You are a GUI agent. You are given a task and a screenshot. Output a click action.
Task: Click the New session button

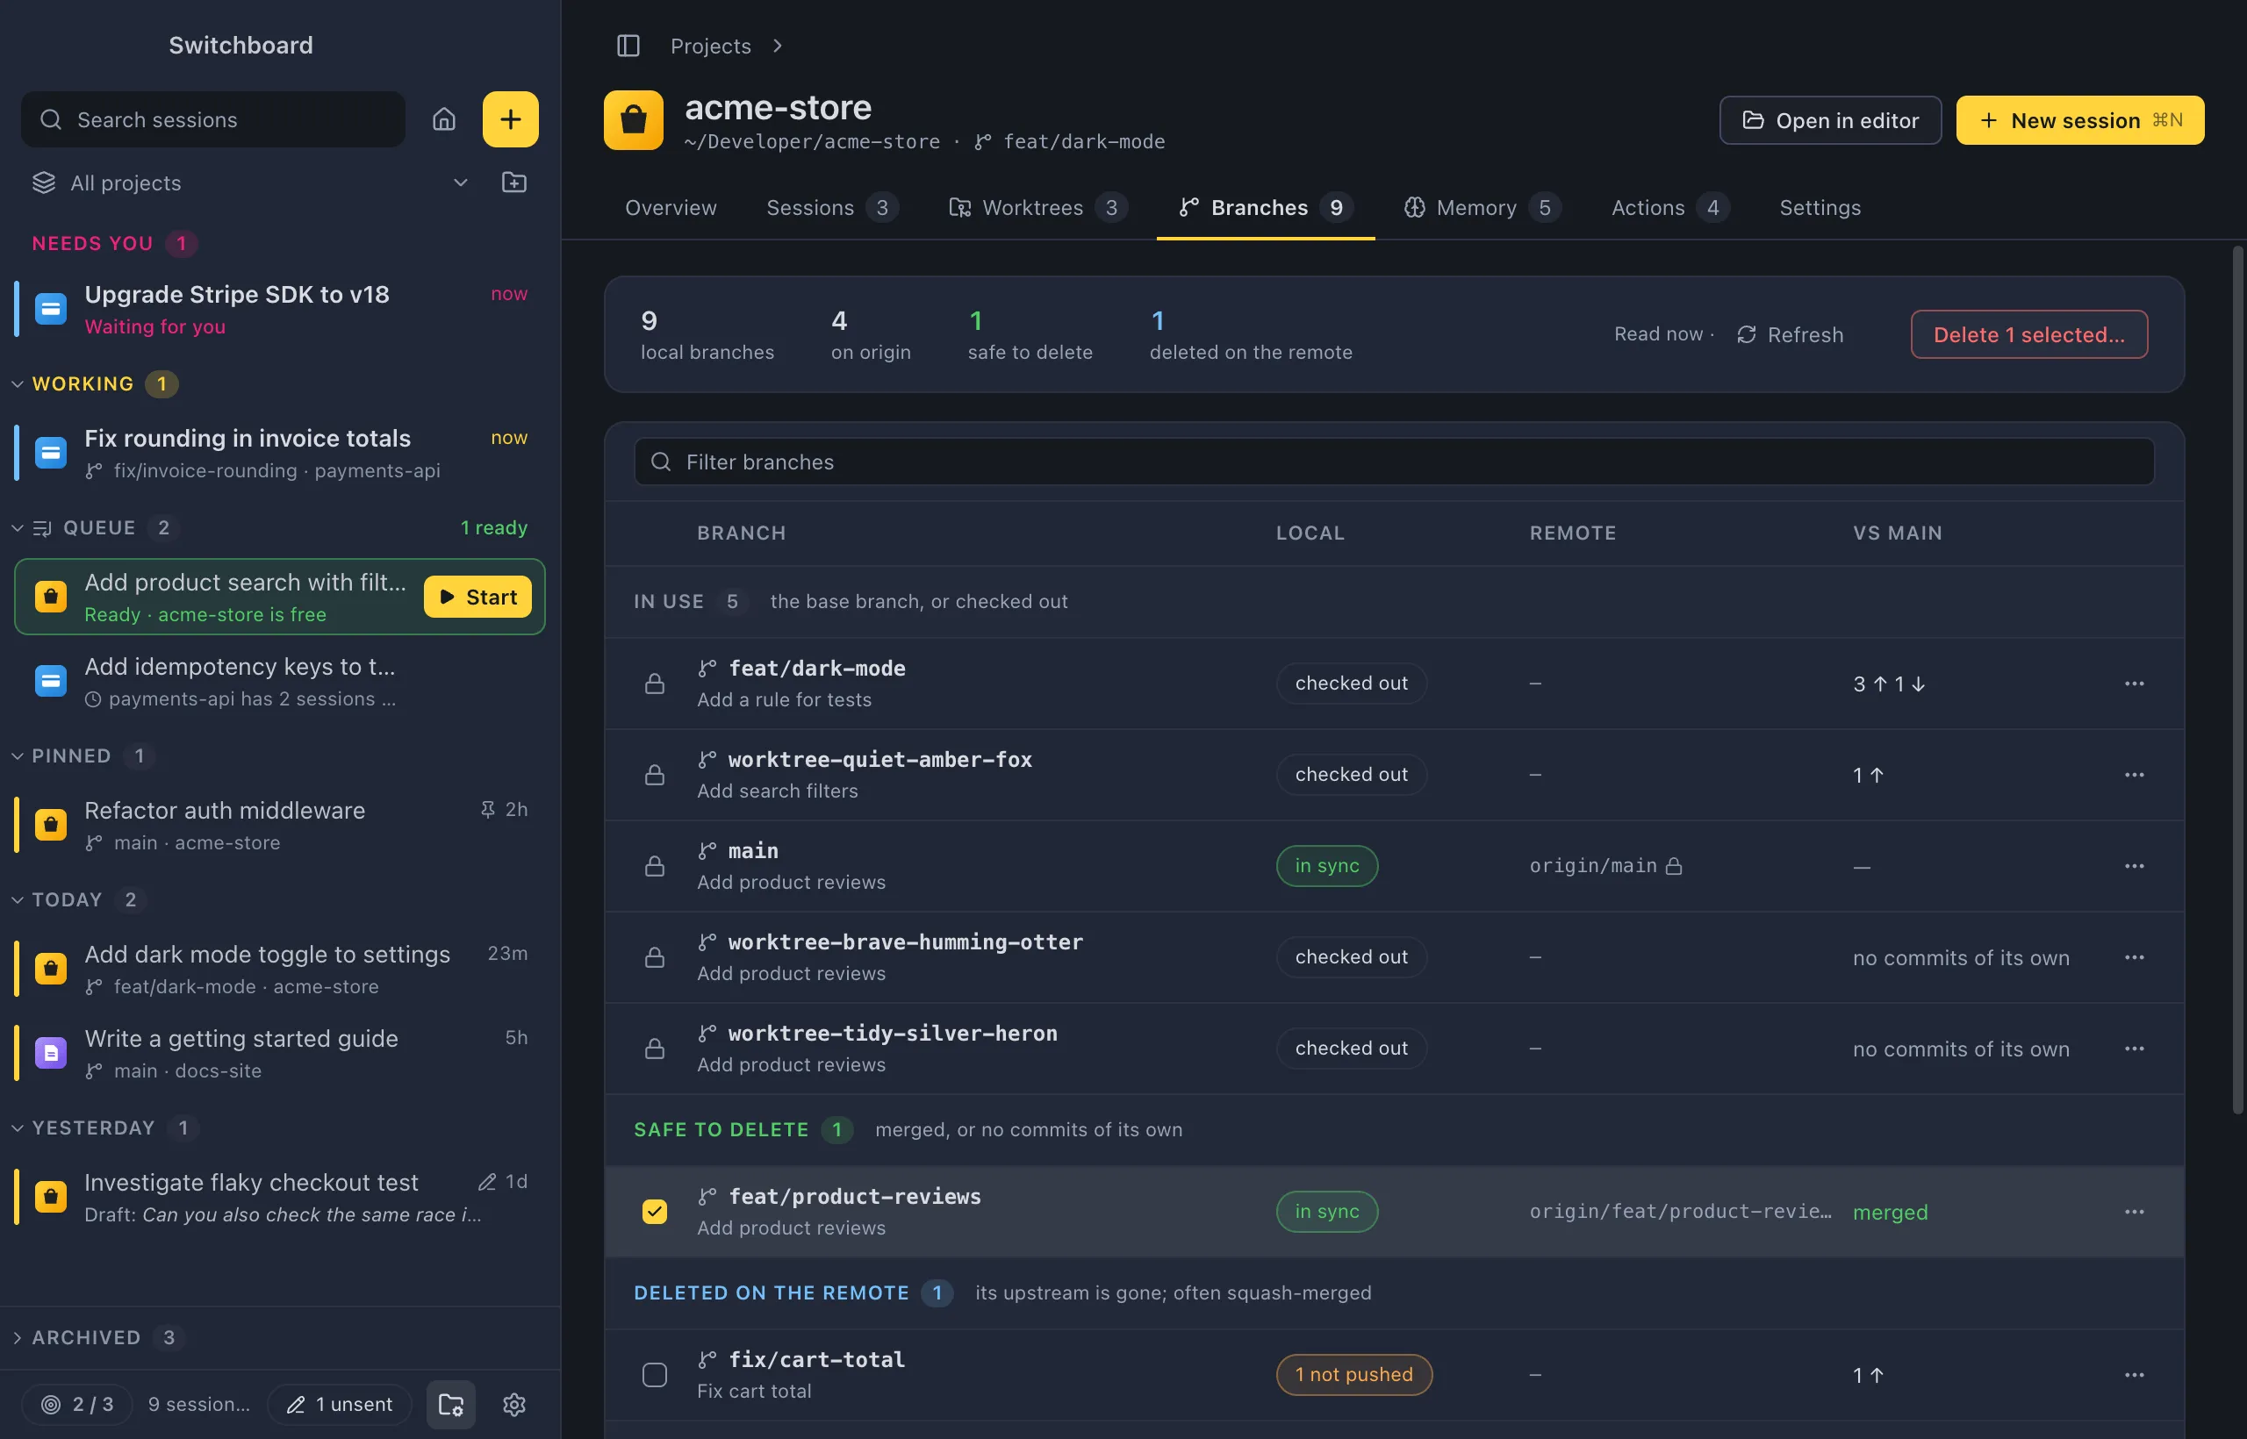tap(2079, 120)
